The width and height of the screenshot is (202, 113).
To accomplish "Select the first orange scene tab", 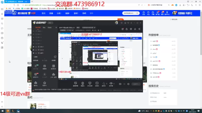I will [38, 28].
